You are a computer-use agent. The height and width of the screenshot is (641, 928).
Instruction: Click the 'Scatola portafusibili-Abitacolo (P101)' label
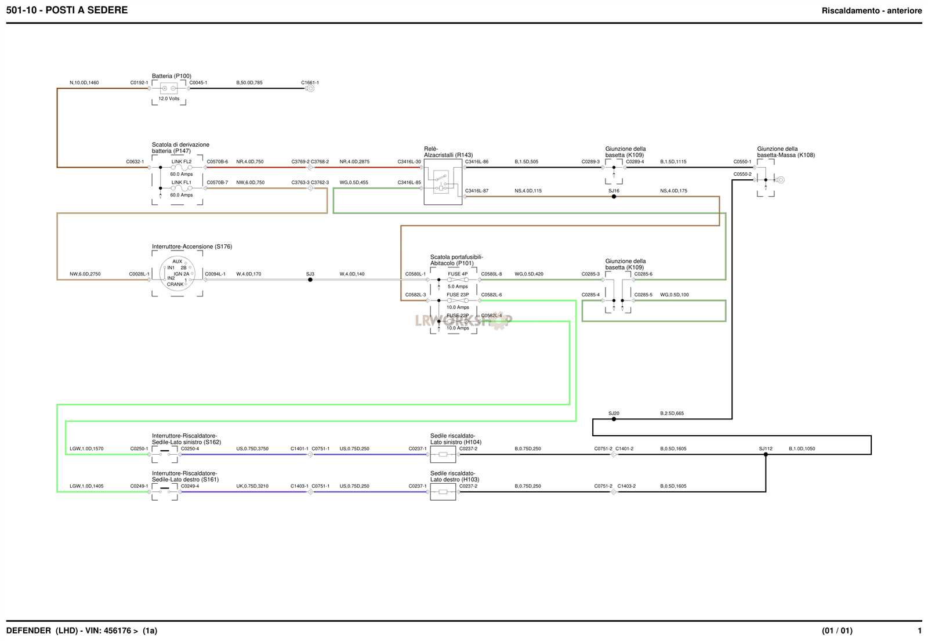tap(456, 260)
